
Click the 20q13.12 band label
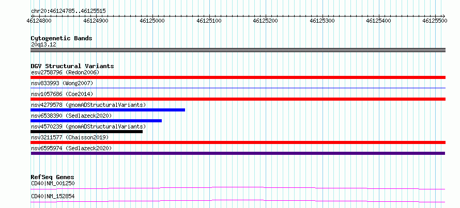coord(43,44)
